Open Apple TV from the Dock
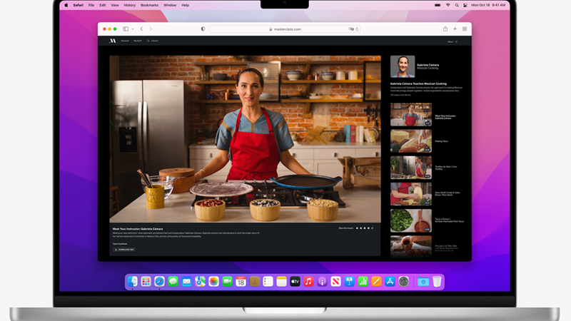Viewport: 571px width, 321px height. (295, 281)
